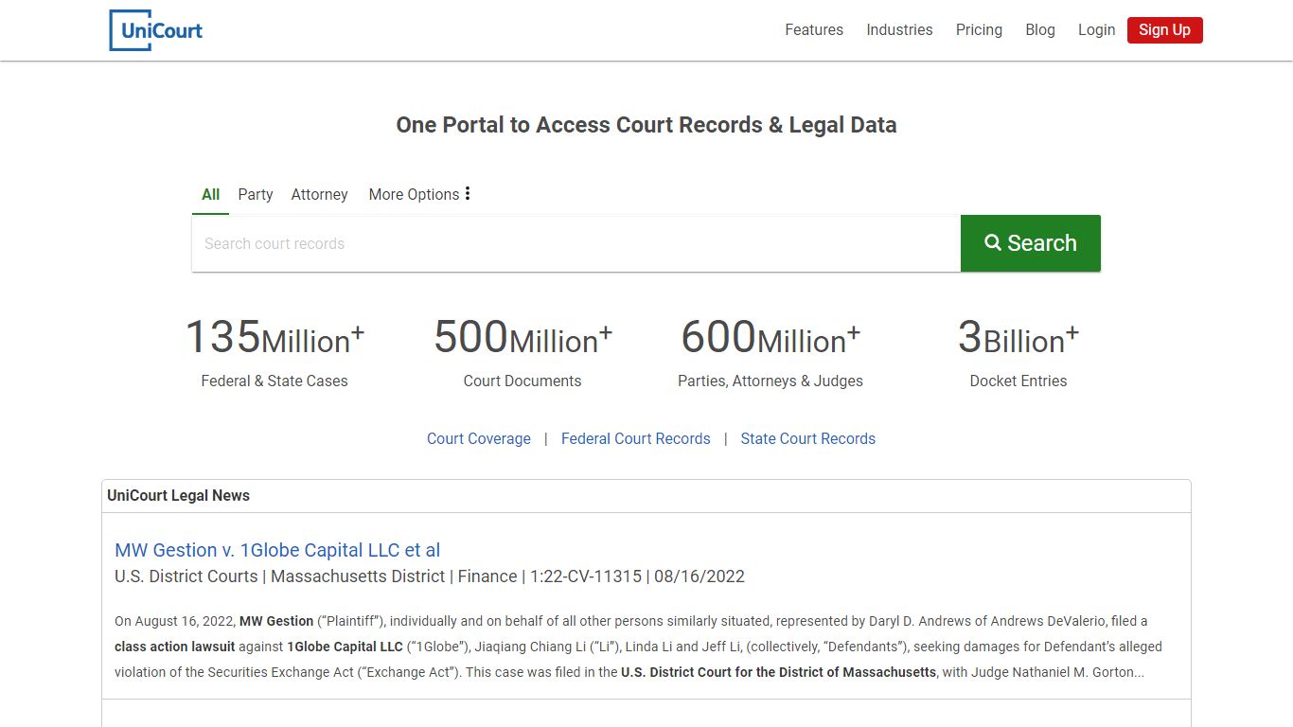
Task: Click the UniCourt logo
Action: 156,30
